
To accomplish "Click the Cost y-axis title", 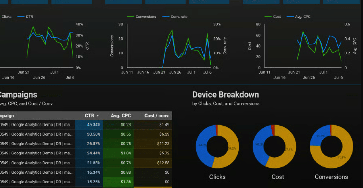I will point(250,46).
